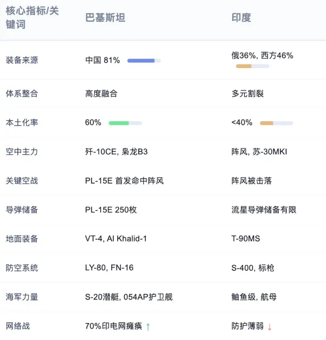Click the green 60% localization bar
This screenshot has width=326, height=340.
pos(126,123)
